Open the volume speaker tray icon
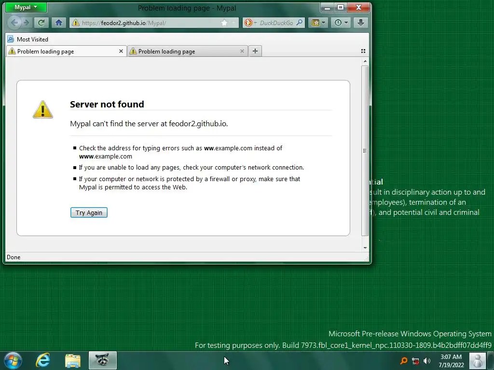The width and height of the screenshot is (494, 370). [427, 361]
